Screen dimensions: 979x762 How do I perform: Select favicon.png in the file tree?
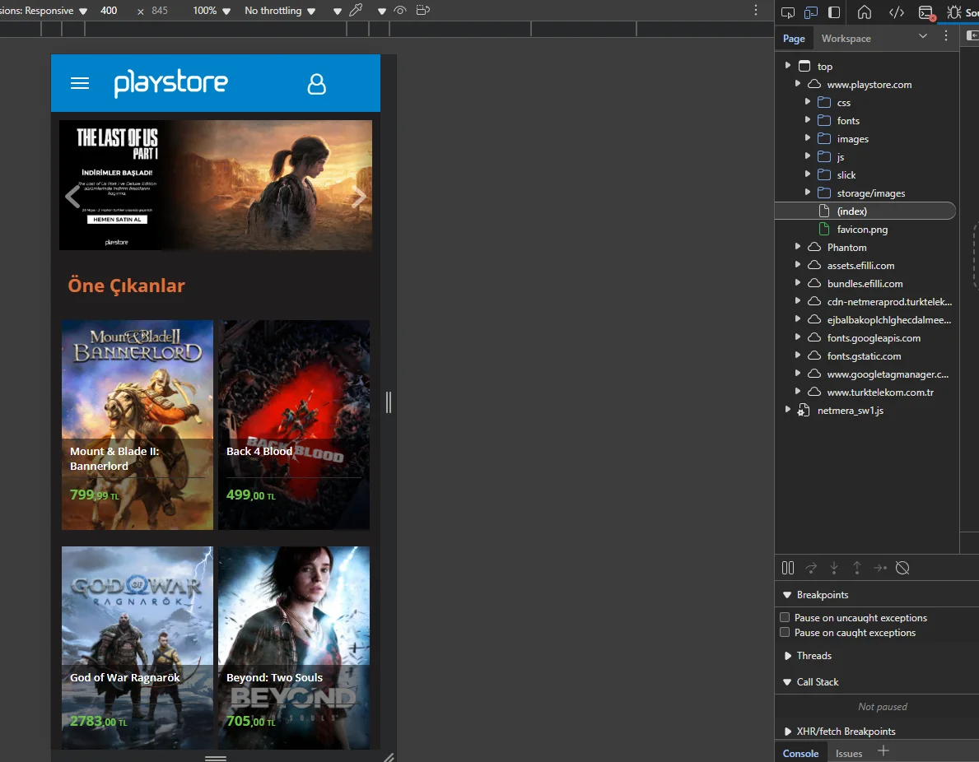coord(862,230)
